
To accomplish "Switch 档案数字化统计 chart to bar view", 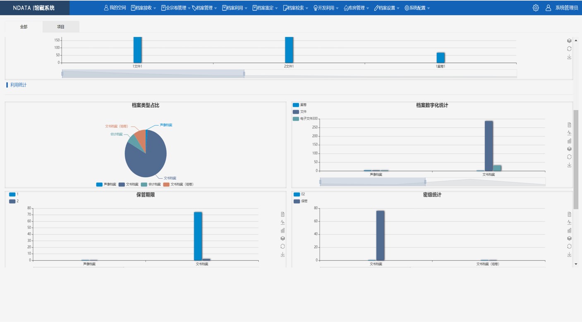I will (x=569, y=141).
